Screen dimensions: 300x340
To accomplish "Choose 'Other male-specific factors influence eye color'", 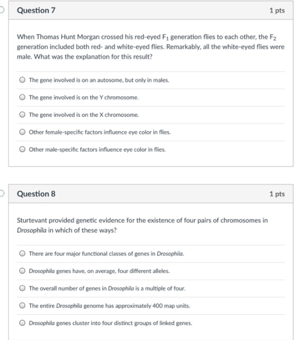I will pos(22,149).
